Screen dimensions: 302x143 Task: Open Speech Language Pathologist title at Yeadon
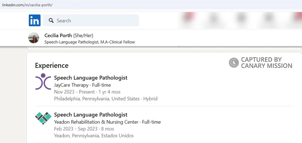pyautogui.click(x=91, y=115)
